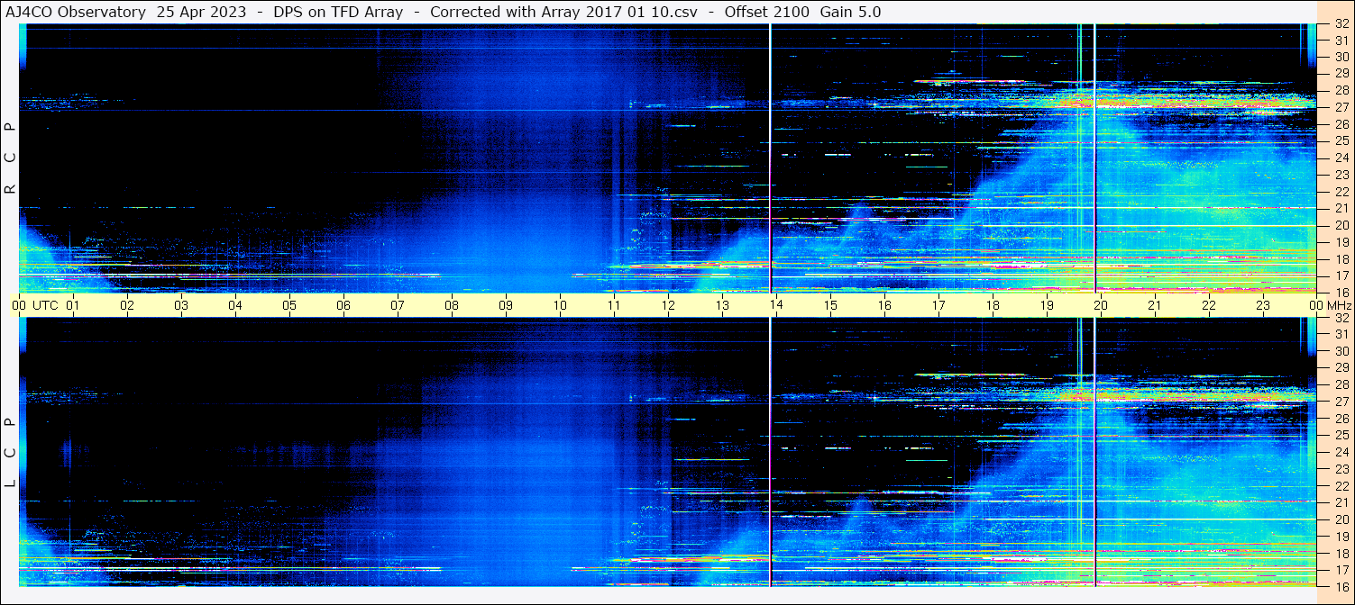Screen dimensions: 1355x605
Task: Click "DPS on TFD Array" in the header
Action: pyautogui.click(x=338, y=12)
